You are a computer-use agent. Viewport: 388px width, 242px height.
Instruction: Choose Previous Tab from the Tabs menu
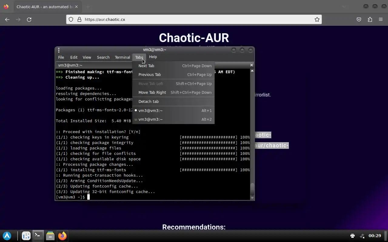coord(173,74)
